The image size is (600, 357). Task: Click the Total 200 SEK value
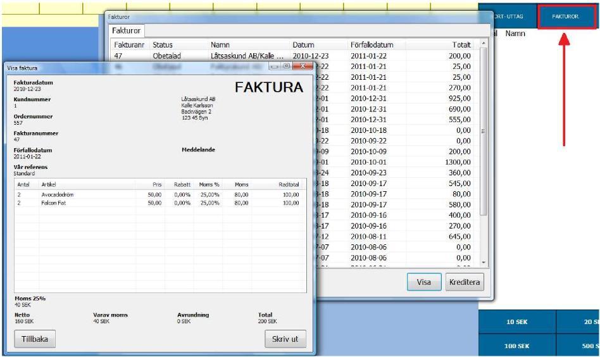click(x=267, y=322)
